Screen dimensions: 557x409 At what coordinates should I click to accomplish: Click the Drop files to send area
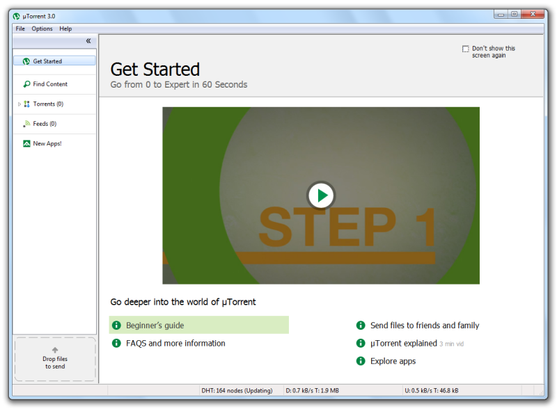click(55, 359)
